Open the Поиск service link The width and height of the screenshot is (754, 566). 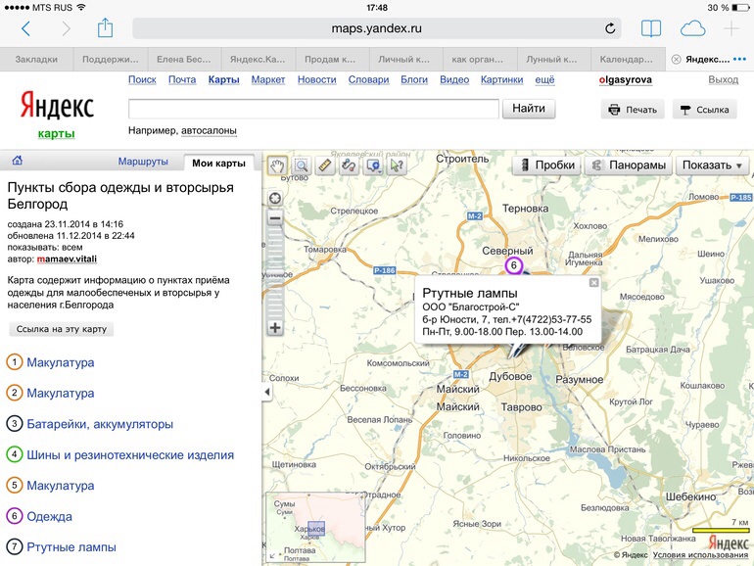[x=142, y=80]
